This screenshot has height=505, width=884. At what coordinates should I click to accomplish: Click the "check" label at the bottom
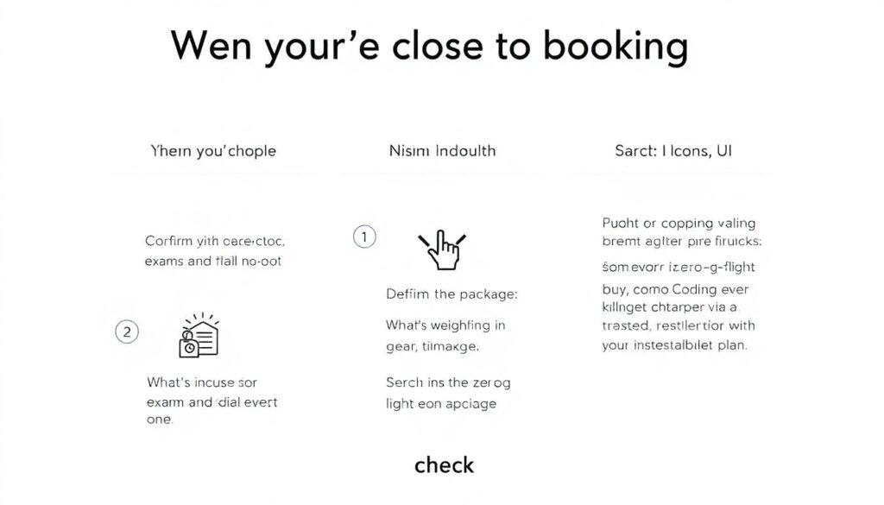coord(444,465)
